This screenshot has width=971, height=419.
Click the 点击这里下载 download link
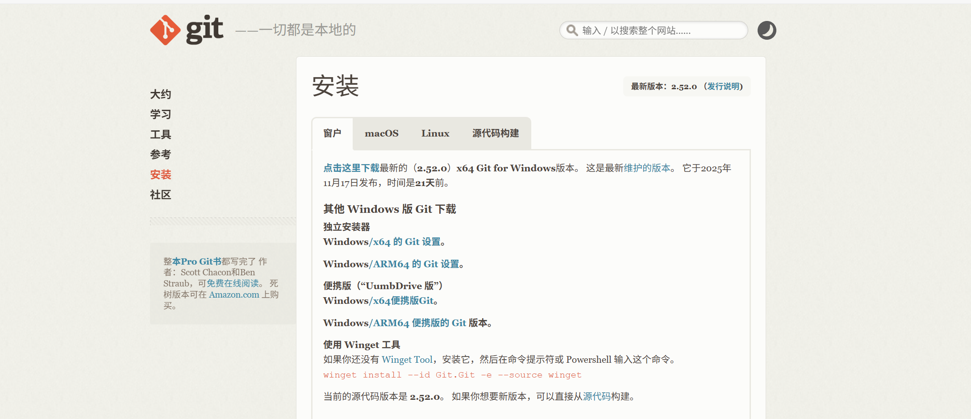tap(351, 168)
